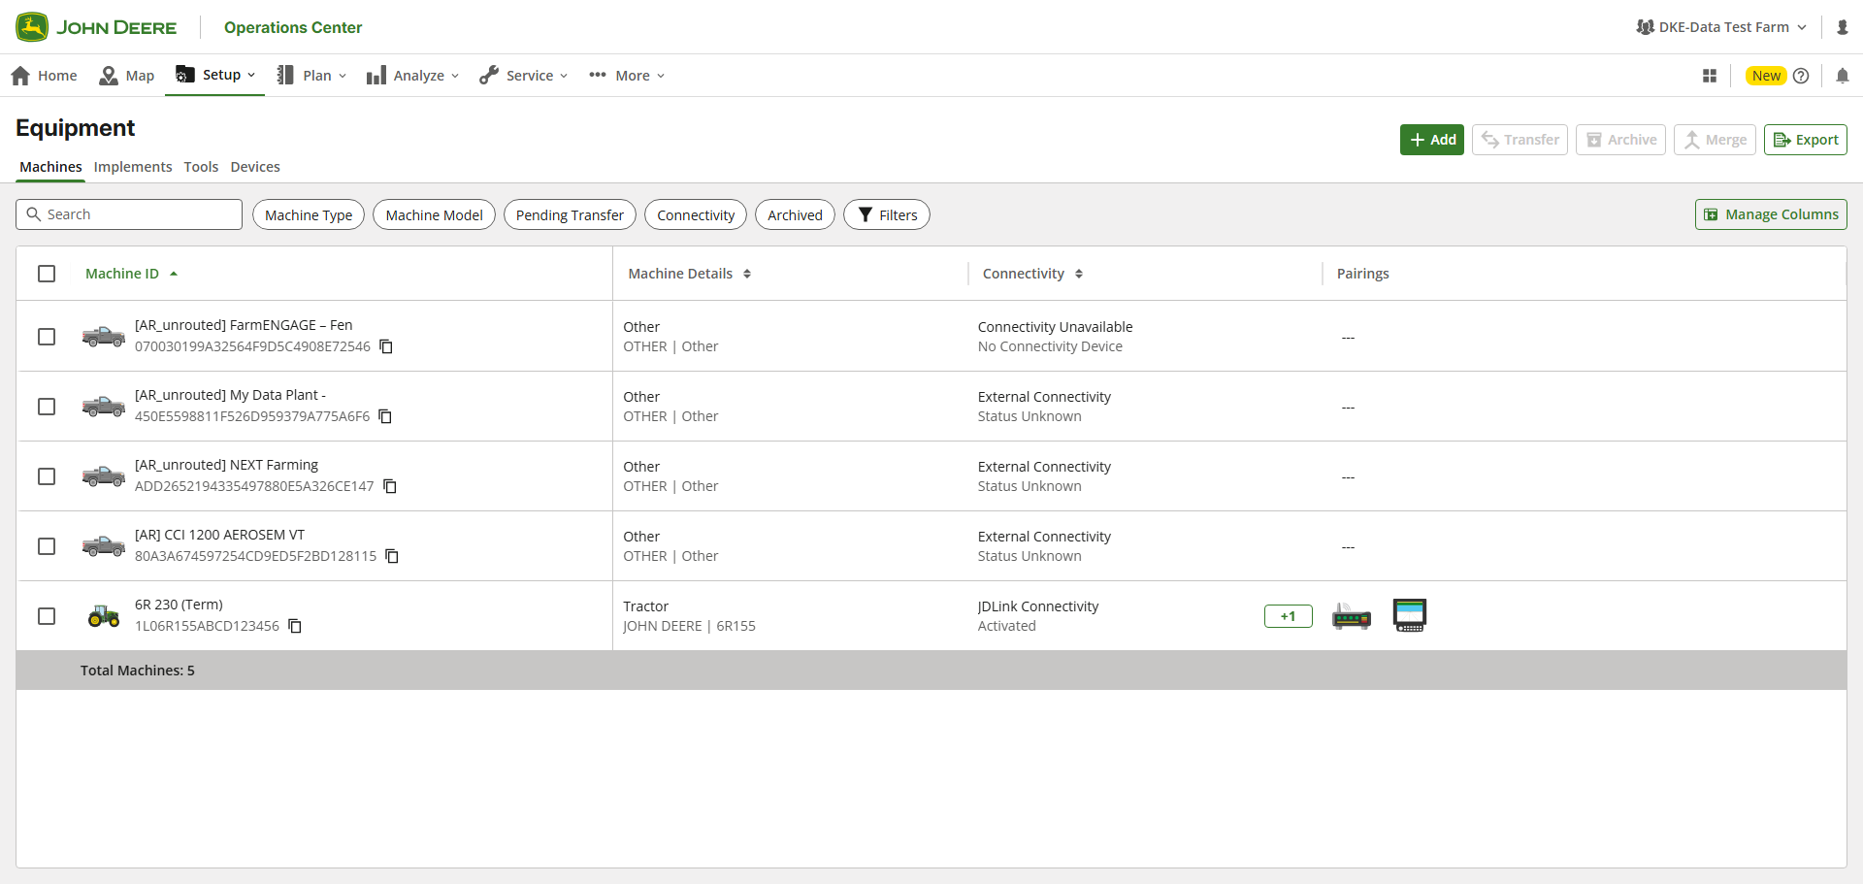This screenshot has height=884, width=1863.
Task: Copy serial number for FarmENGAGE – Fen
Action: (x=386, y=346)
